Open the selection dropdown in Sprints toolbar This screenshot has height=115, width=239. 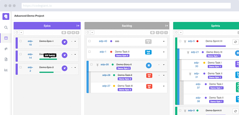coord(181,32)
